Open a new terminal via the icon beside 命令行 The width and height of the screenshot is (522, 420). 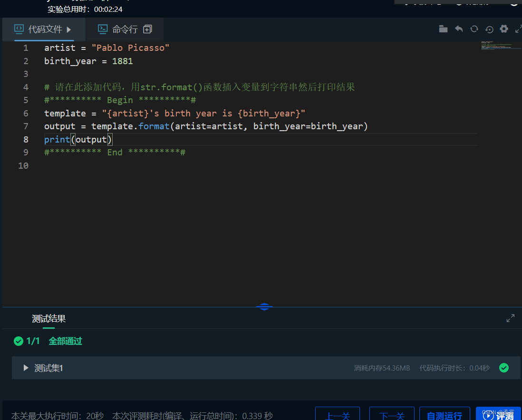pos(147,29)
